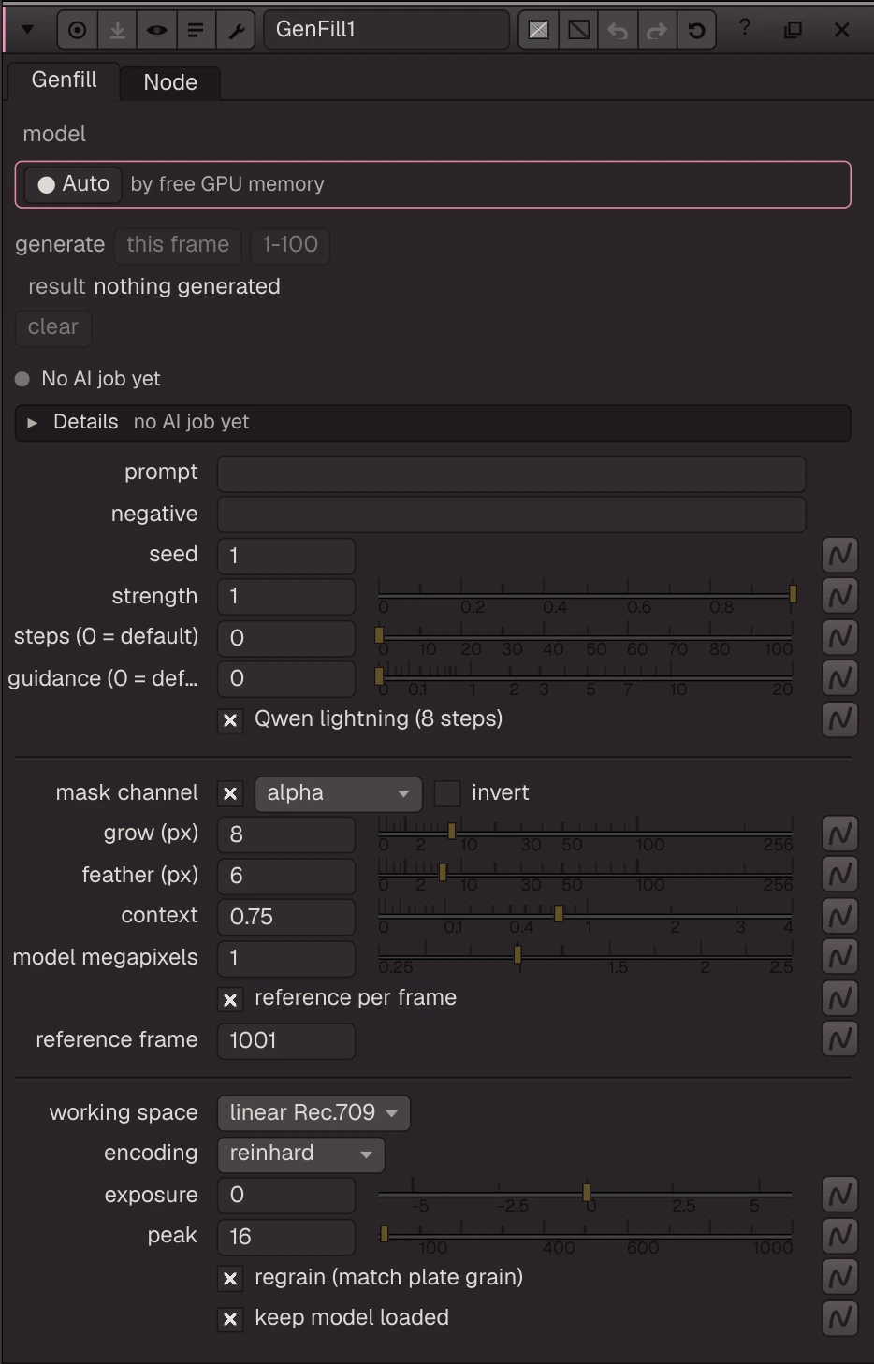874x1364 pixels.
Task: Click the seed value field
Action: tap(286, 556)
